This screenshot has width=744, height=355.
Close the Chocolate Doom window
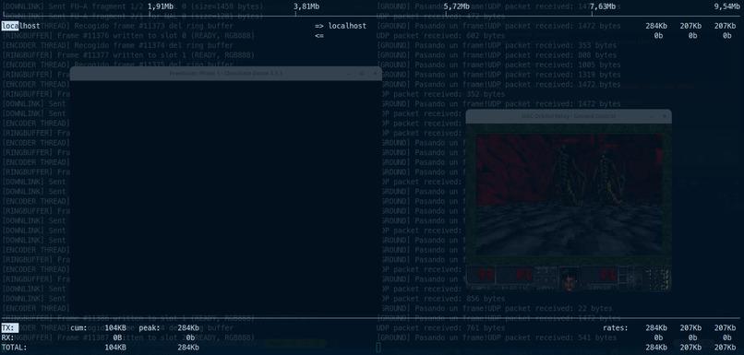point(375,74)
